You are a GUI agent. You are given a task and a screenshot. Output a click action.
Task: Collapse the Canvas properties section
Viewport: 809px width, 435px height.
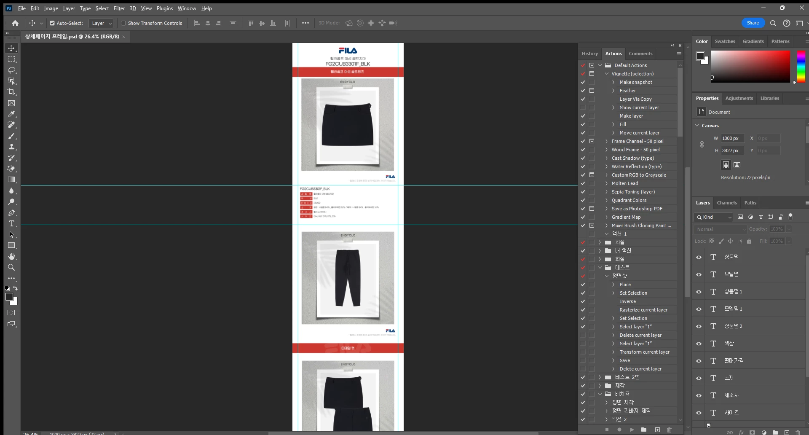point(697,126)
